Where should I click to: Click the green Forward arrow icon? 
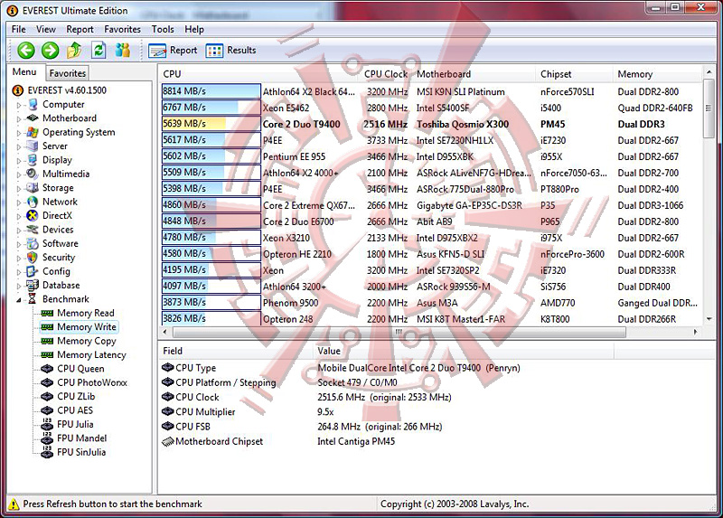point(51,51)
